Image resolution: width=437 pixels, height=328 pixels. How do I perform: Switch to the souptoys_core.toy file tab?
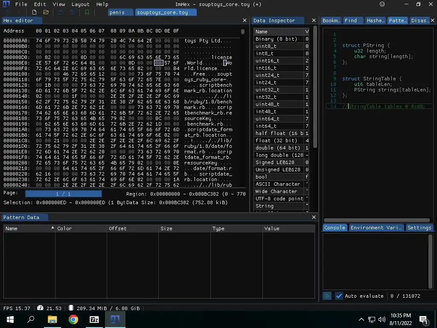coord(166,12)
